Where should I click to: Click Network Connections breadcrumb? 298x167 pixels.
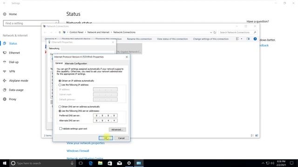point(124,32)
